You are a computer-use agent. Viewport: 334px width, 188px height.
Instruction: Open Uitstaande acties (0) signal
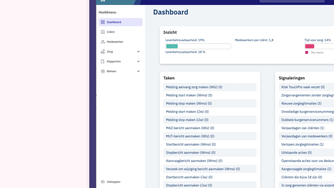pos(306,153)
